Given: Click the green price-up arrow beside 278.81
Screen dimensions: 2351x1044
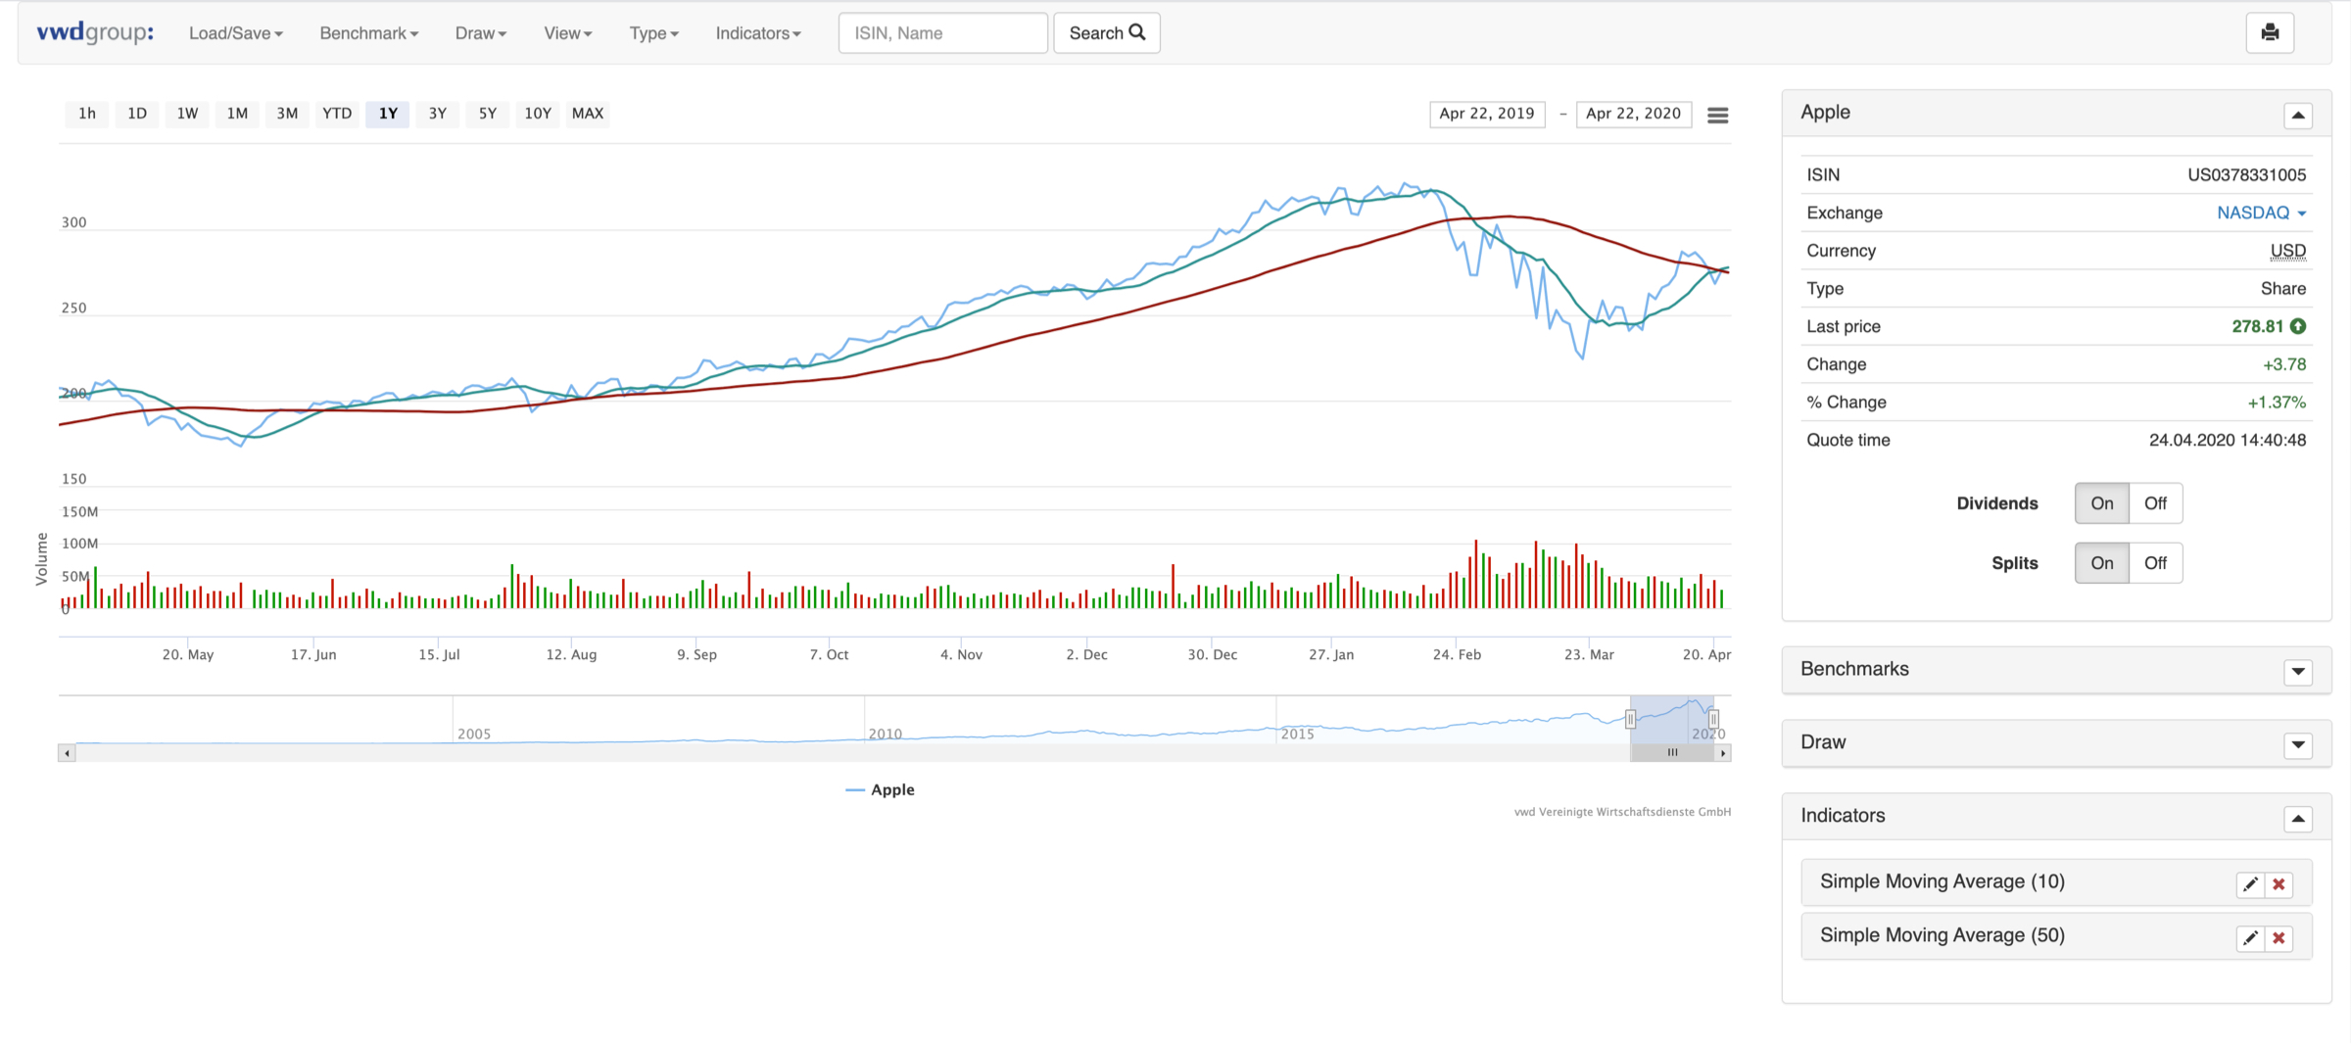Looking at the screenshot, I should (x=2298, y=326).
